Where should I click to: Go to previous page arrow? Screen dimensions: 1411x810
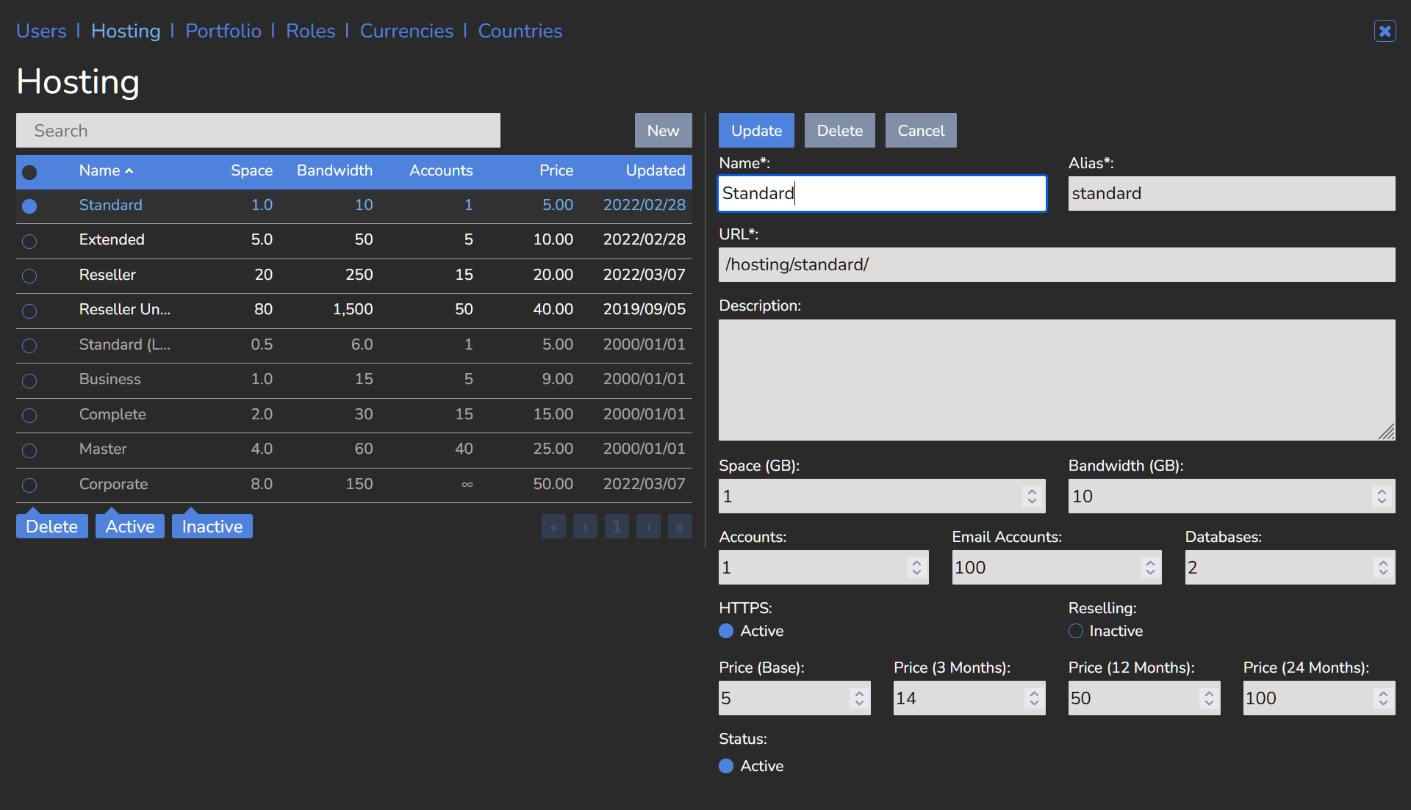(585, 527)
